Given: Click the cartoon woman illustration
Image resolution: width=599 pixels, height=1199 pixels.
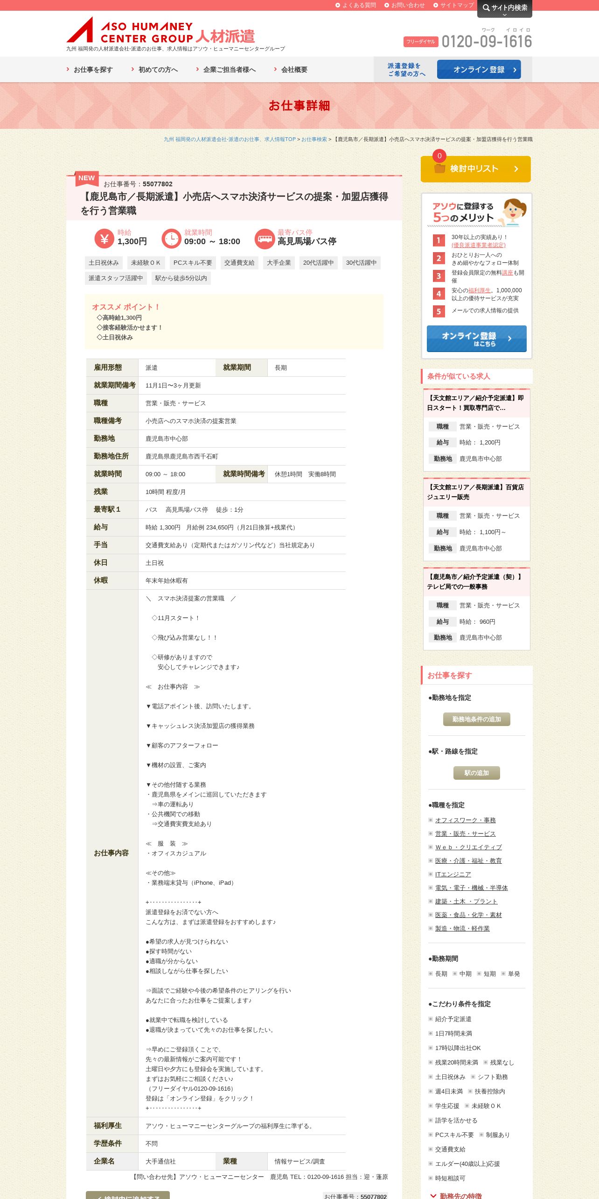Looking at the screenshot, I should [513, 212].
